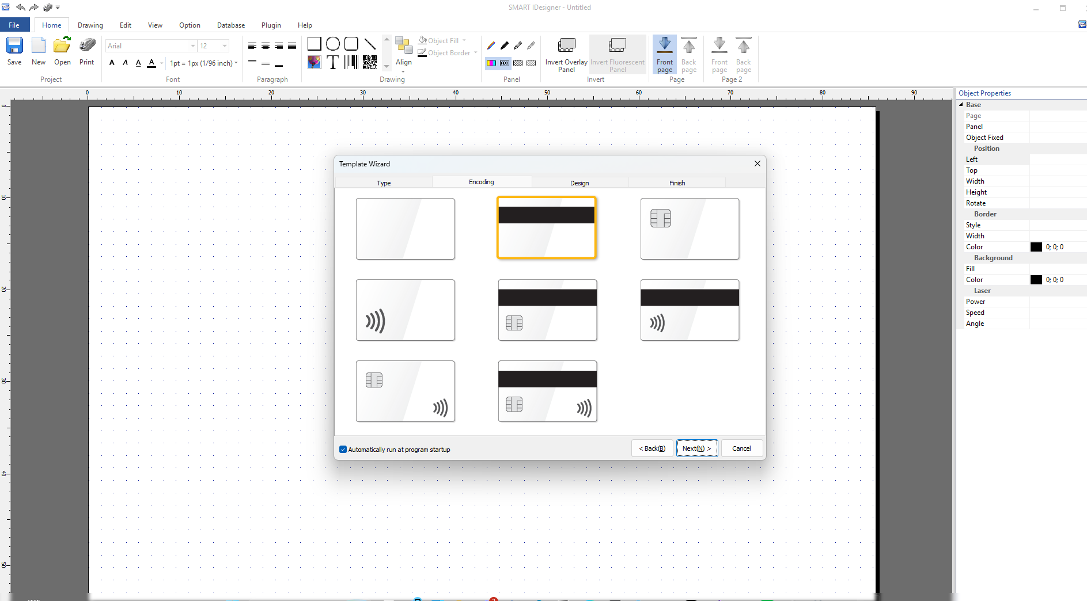Open the font size 12 dropdown
The height and width of the screenshot is (601, 1087).
(x=225, y=46)
